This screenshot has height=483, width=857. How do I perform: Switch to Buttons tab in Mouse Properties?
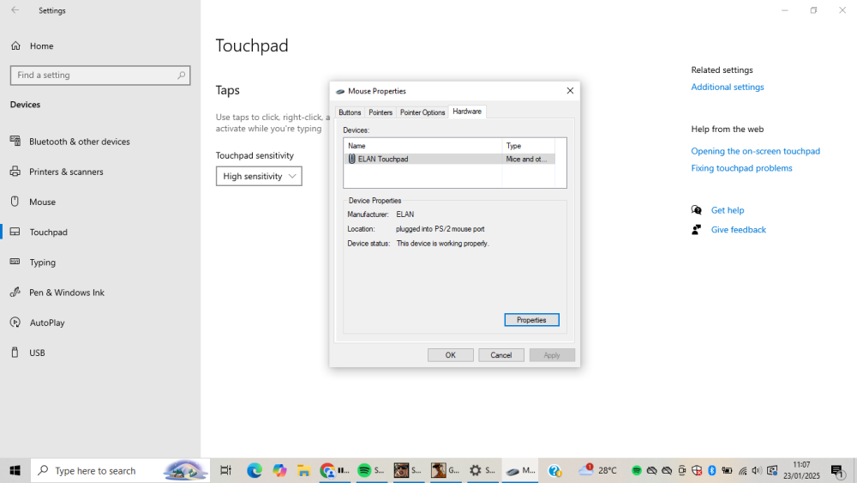pyautogui.click(x=350, y=112)
